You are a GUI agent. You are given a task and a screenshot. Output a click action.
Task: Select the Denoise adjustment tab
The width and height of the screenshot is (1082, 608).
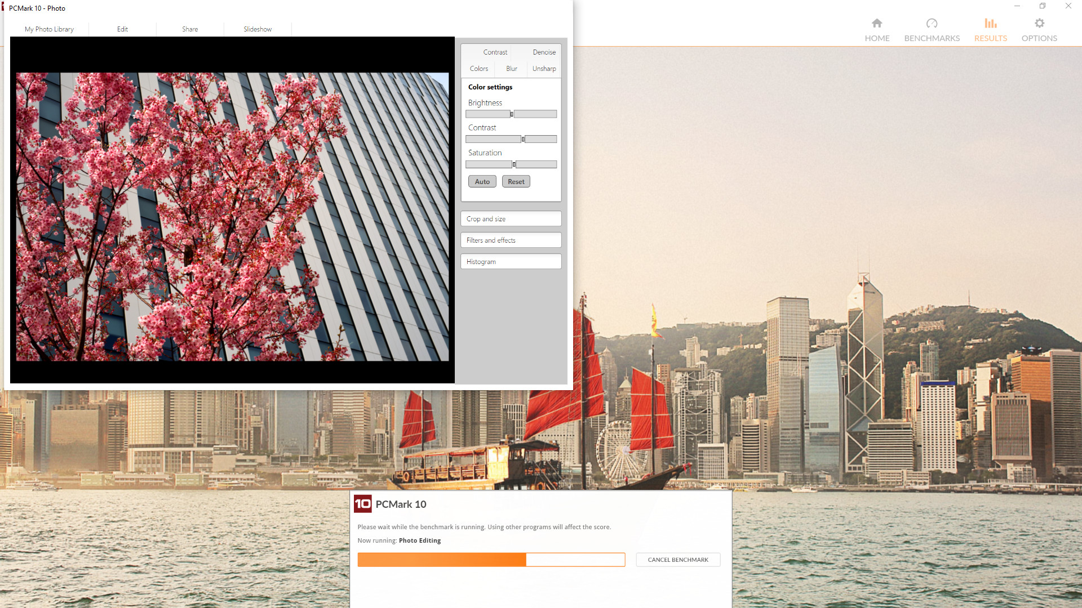(x=543, y=51)
